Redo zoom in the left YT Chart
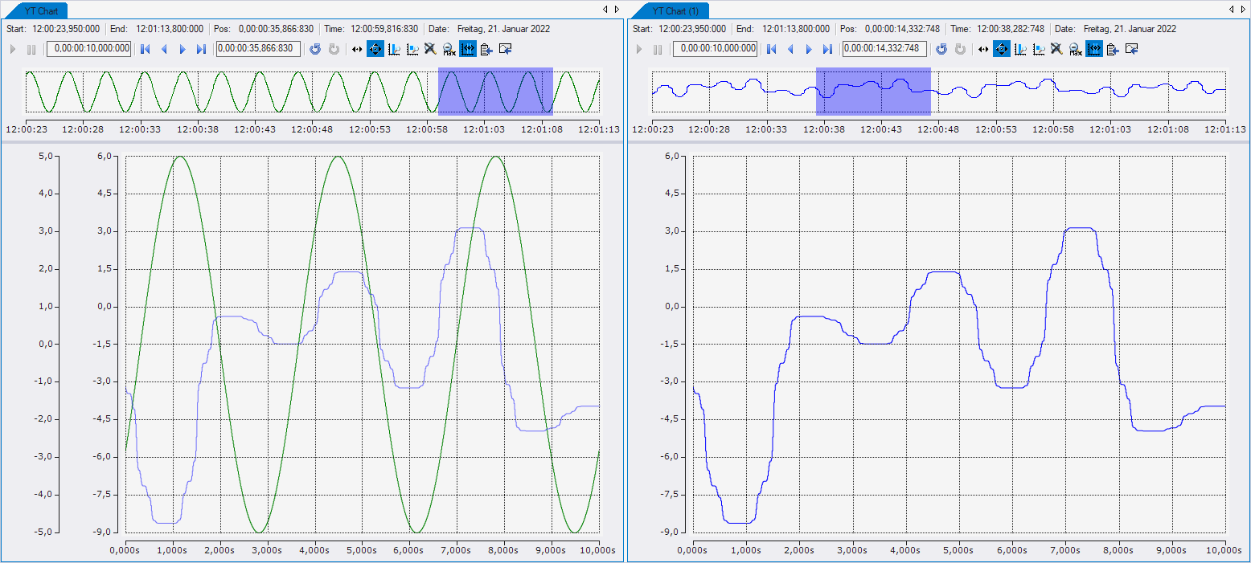This screenshot has width=1251, height=563. (334, 49)
